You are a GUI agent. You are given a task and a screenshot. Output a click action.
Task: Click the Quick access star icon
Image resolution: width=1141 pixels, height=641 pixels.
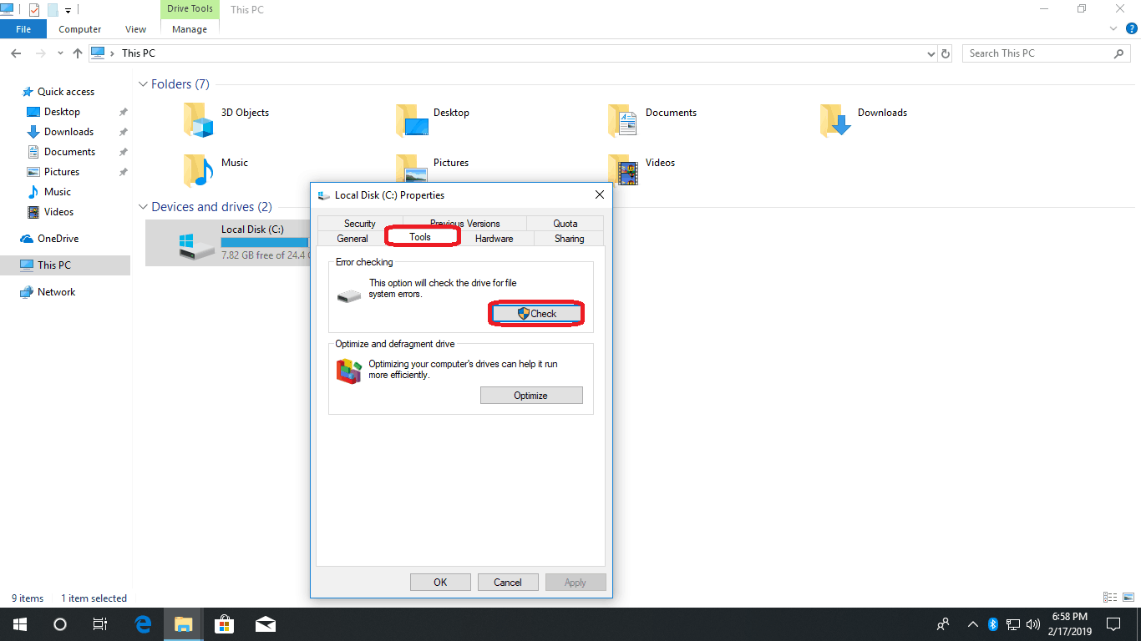pyautogui.click(x=28, y=92)
